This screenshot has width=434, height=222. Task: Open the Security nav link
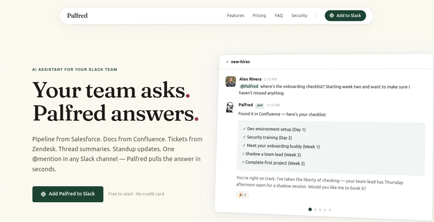299,16
